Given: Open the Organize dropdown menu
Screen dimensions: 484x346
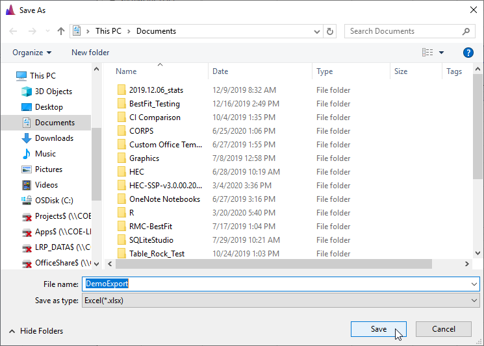Looking at the screenshot, I should [x=32, y=53].
